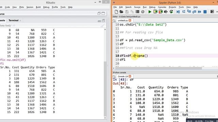
Task: Open Spyder Help menu
Action: pyautogui.click(x=195, y=7)
